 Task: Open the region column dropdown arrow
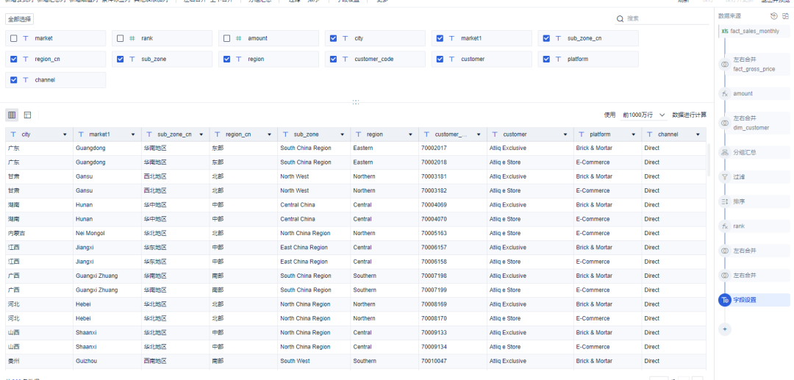[410, 135]
